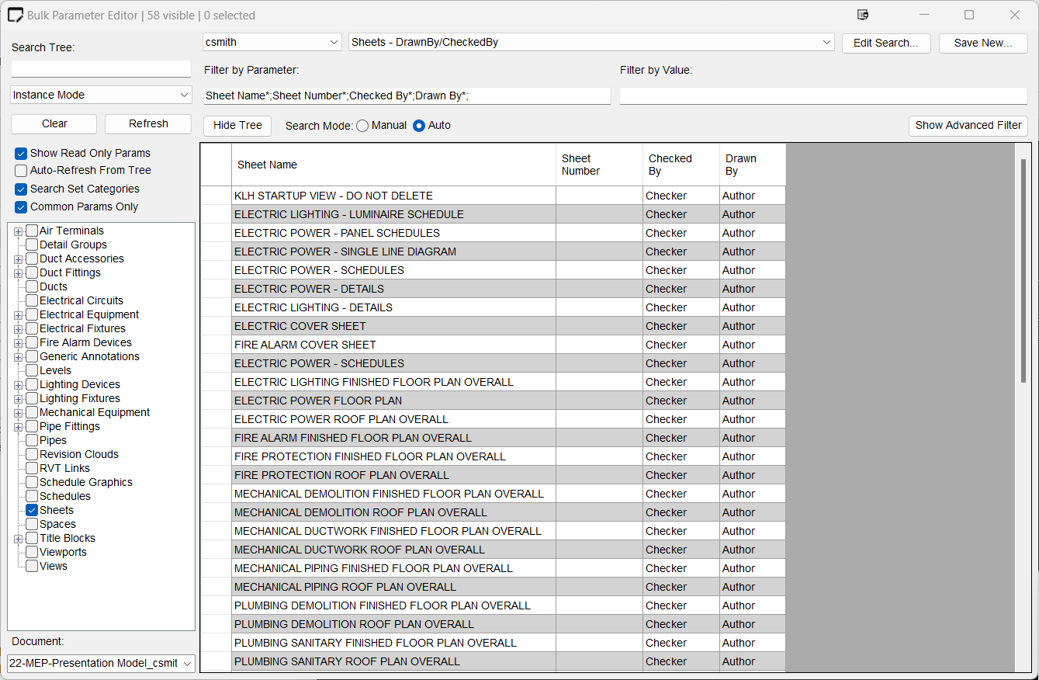Click Checker in FIRE PROTECTION ROOF PLAN OVERALL row
This screenshot has height=680, width=1039.
pos(681,475)
